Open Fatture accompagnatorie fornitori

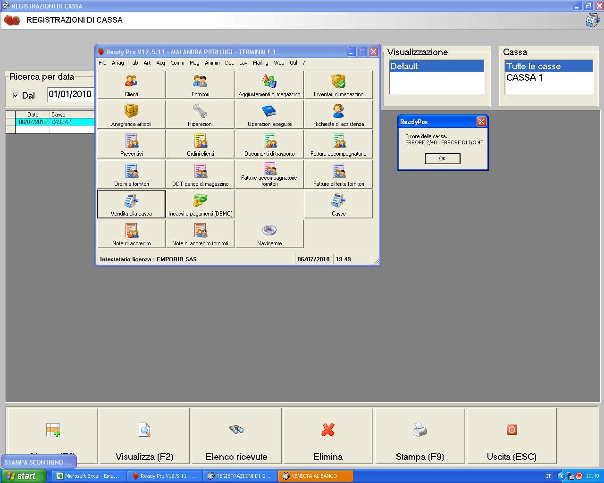[269, 174]
